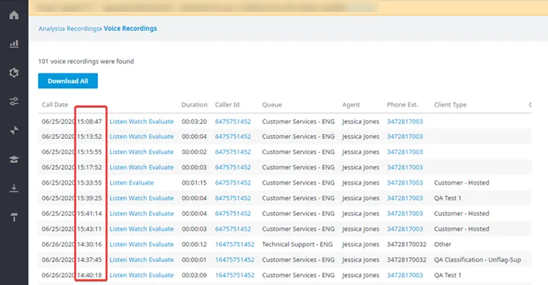The height and width of the screenshot is (285, 548).
Task: Go to Recordings in the breadcrumb
Action: click(84, 29)
